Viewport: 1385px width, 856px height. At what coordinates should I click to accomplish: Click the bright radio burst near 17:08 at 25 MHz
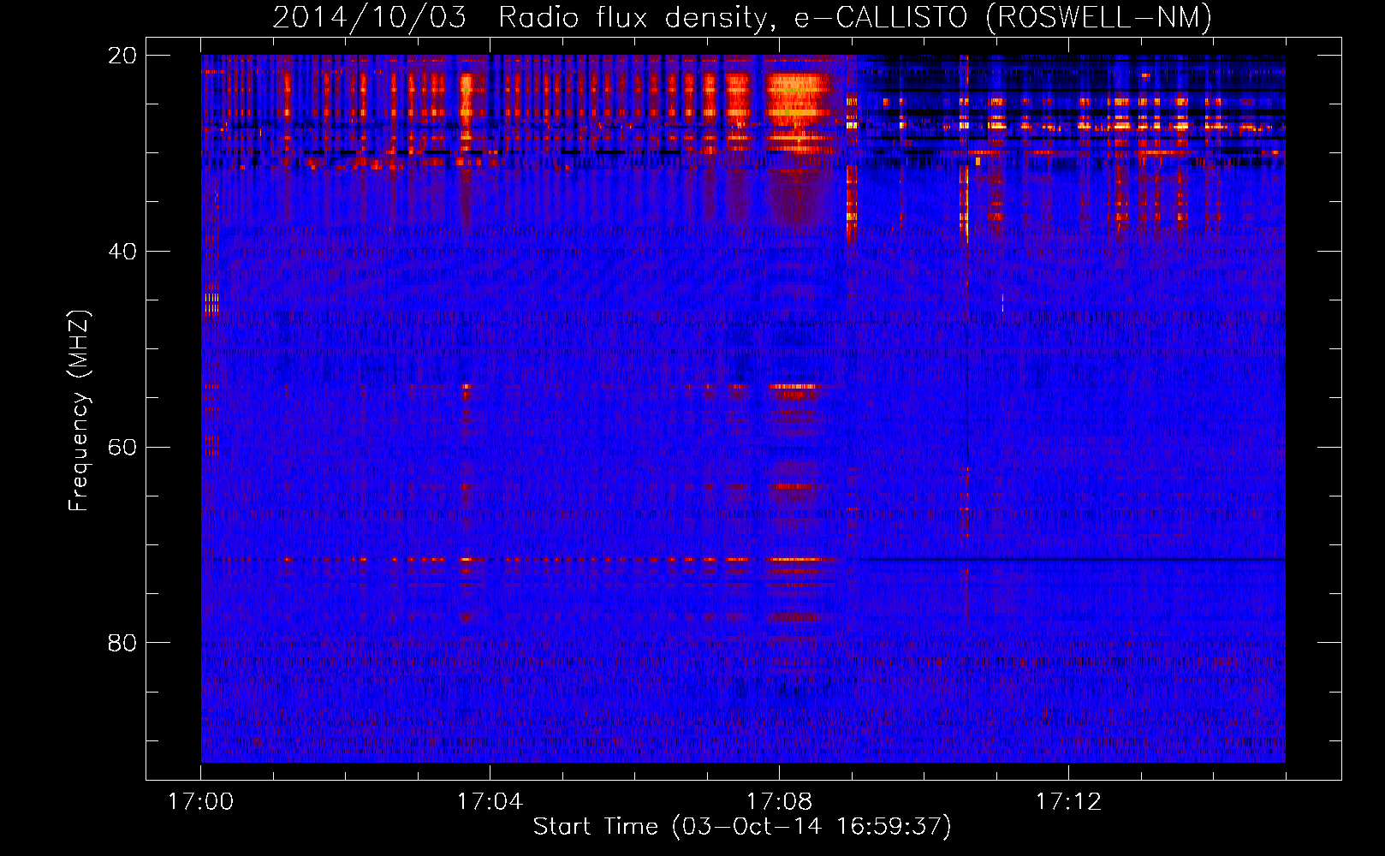pyautogui.click(x=797, y=101)
